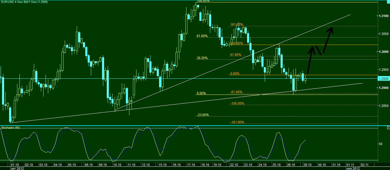Close the Stochastic indicator panel
390x170 pixels.
click(388, 128)
